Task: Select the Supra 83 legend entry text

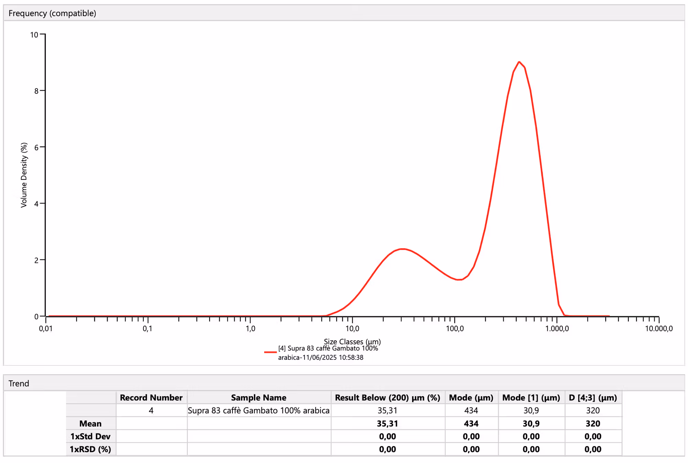Action: tap(327, 353)
